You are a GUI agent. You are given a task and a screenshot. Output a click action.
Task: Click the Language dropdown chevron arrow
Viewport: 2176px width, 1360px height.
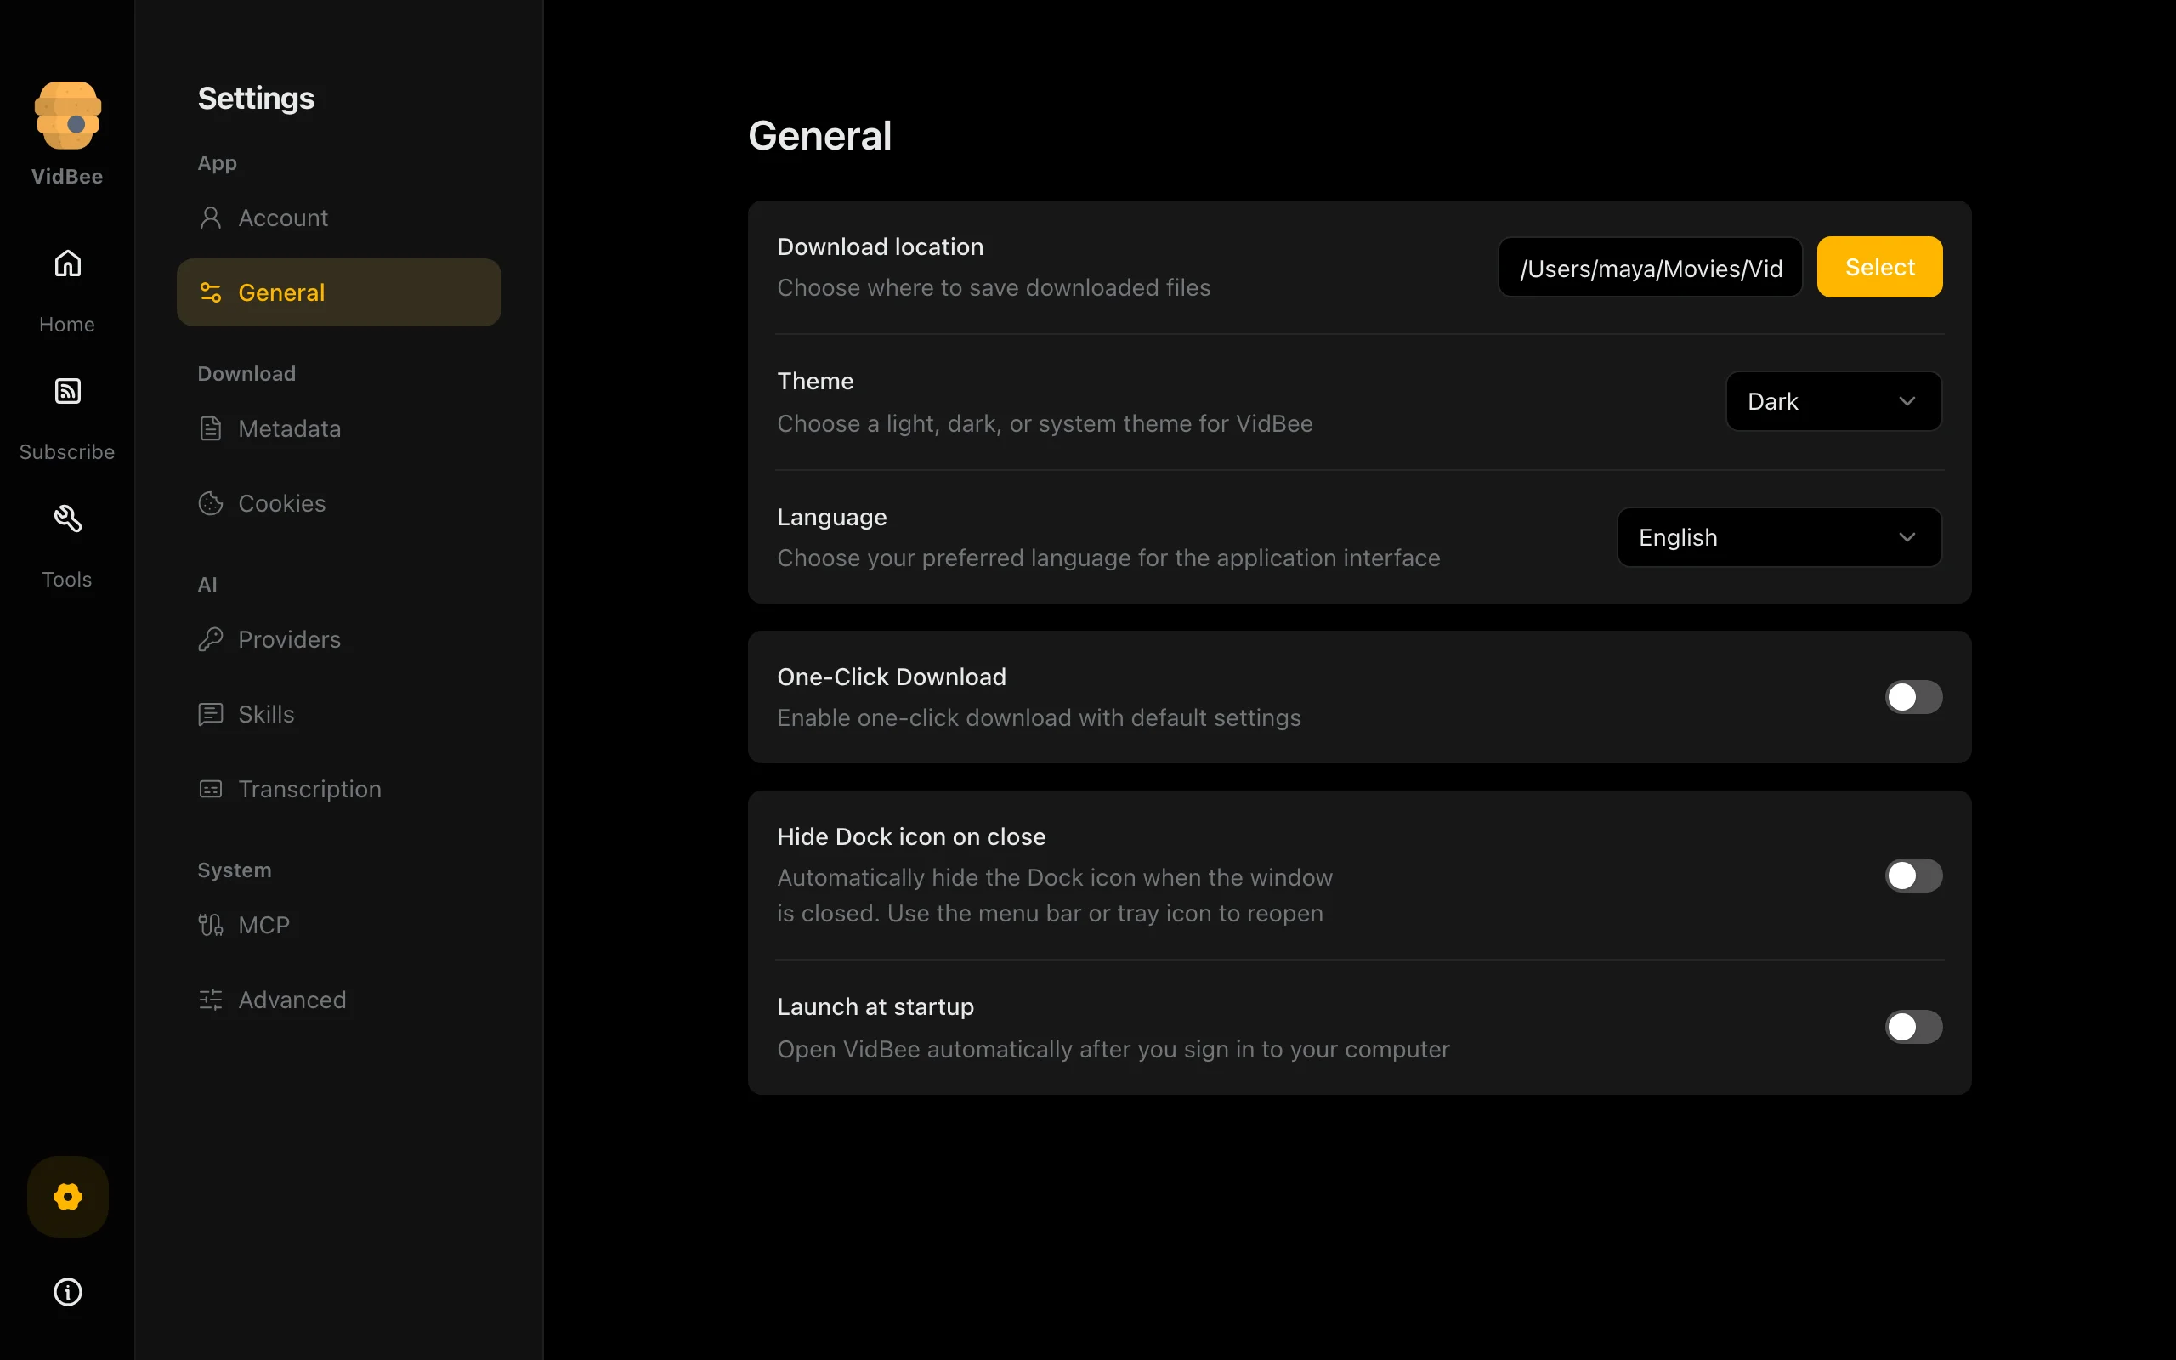pyautogui.click(x=1907, y=537)
